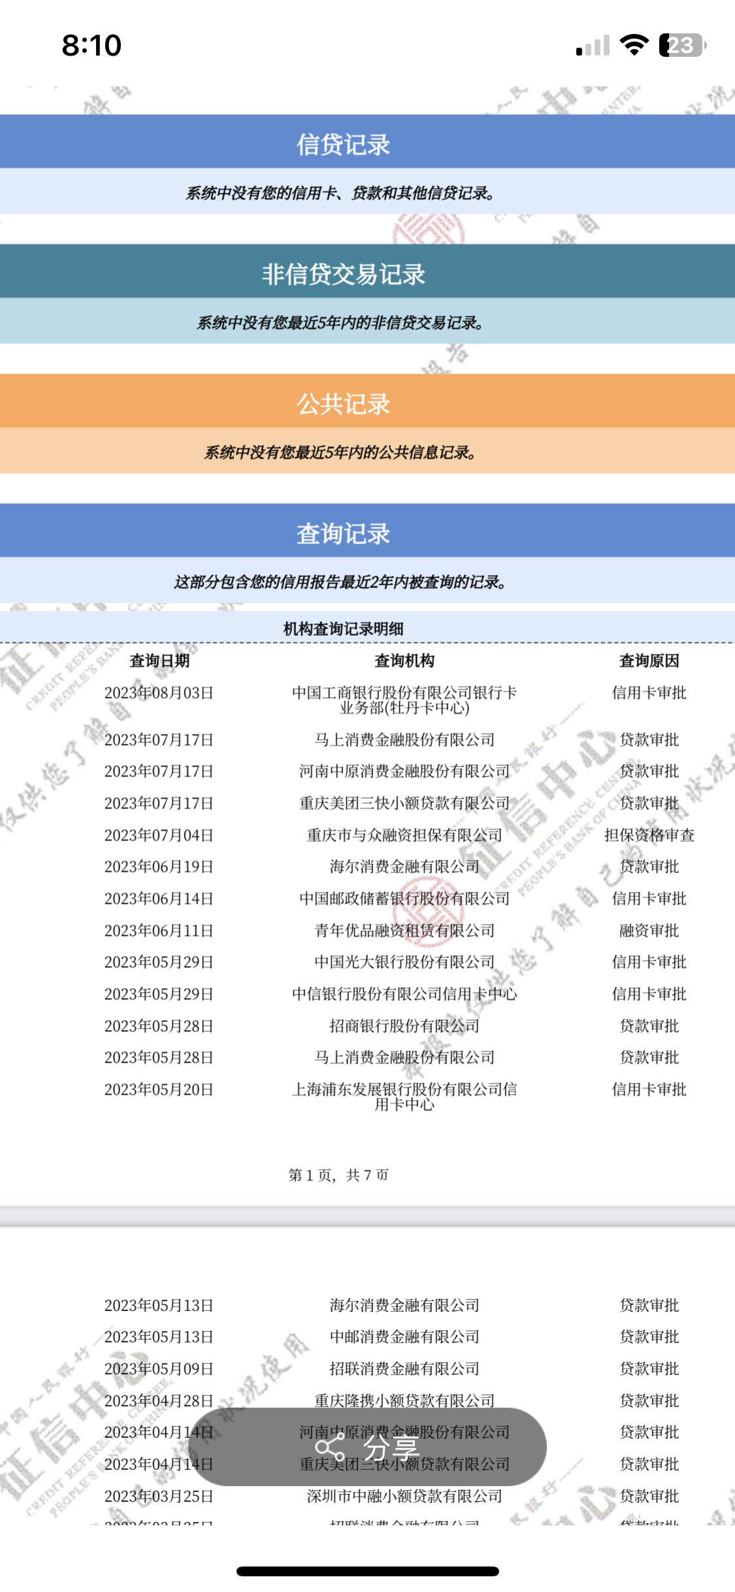Click the 查询机构 column header

click(404, 661)
